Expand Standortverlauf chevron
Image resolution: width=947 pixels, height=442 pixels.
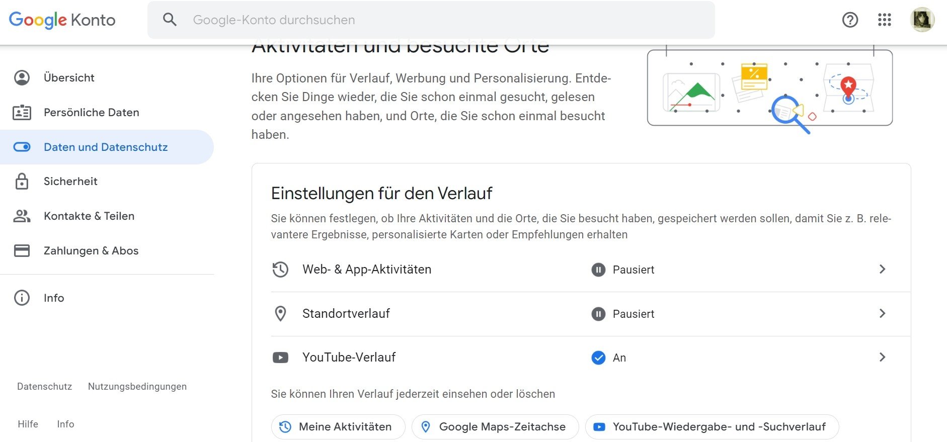tap(882, 313)
